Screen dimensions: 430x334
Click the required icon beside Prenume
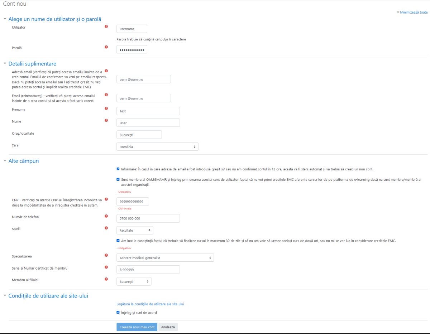(106, 108)
